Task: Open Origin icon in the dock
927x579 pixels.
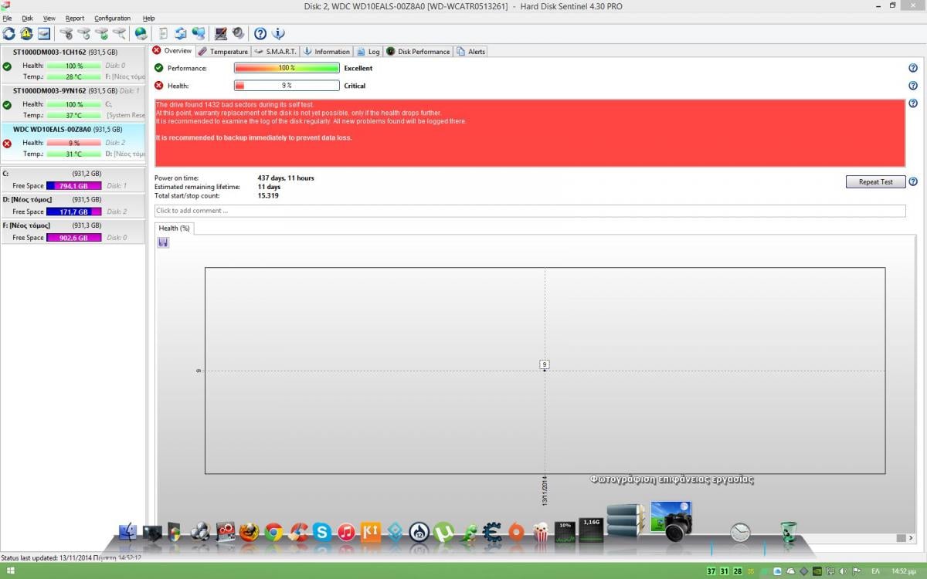Action: point(517,531)
